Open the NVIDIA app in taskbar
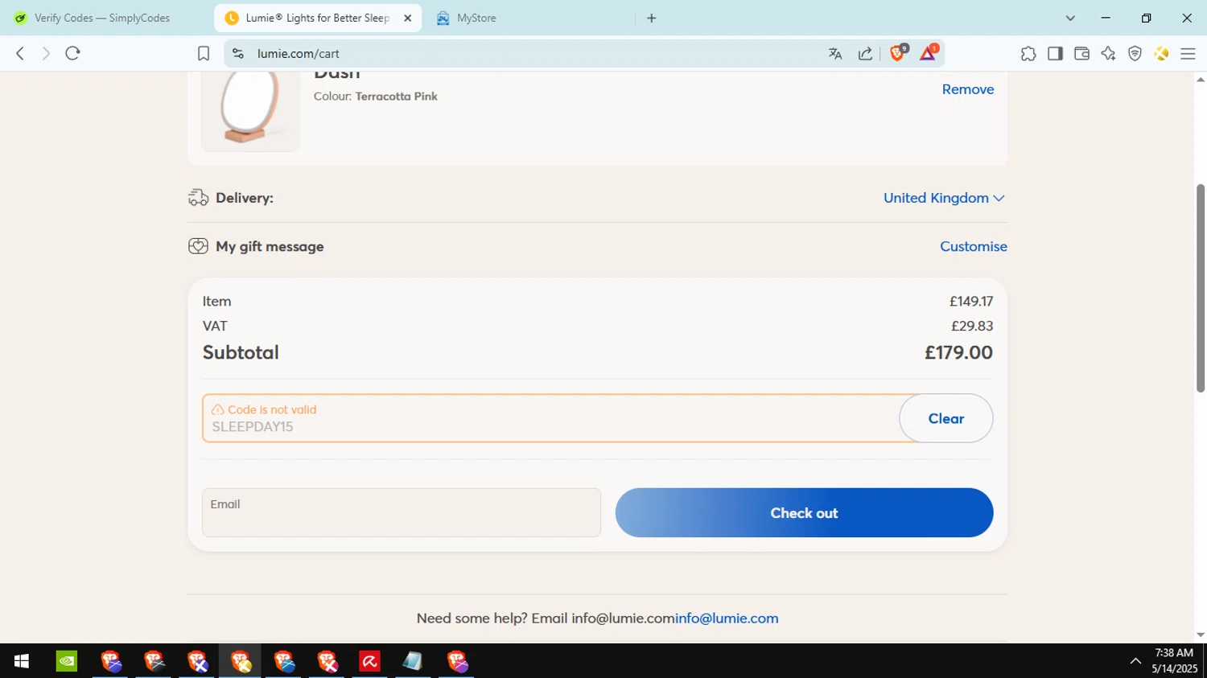This screenshot has width=1207, height=678. click(67, 661)
